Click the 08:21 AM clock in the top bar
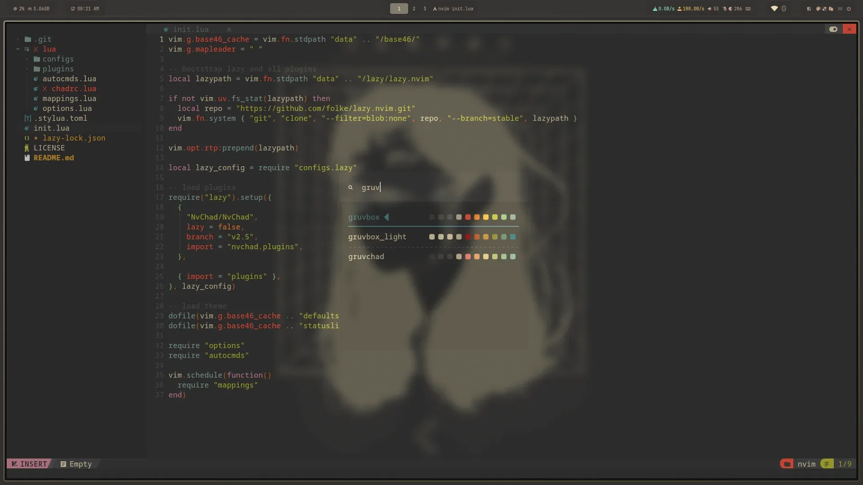Image resolution: width=863 pixels, height=485 pixels. [x=85, y=9]
